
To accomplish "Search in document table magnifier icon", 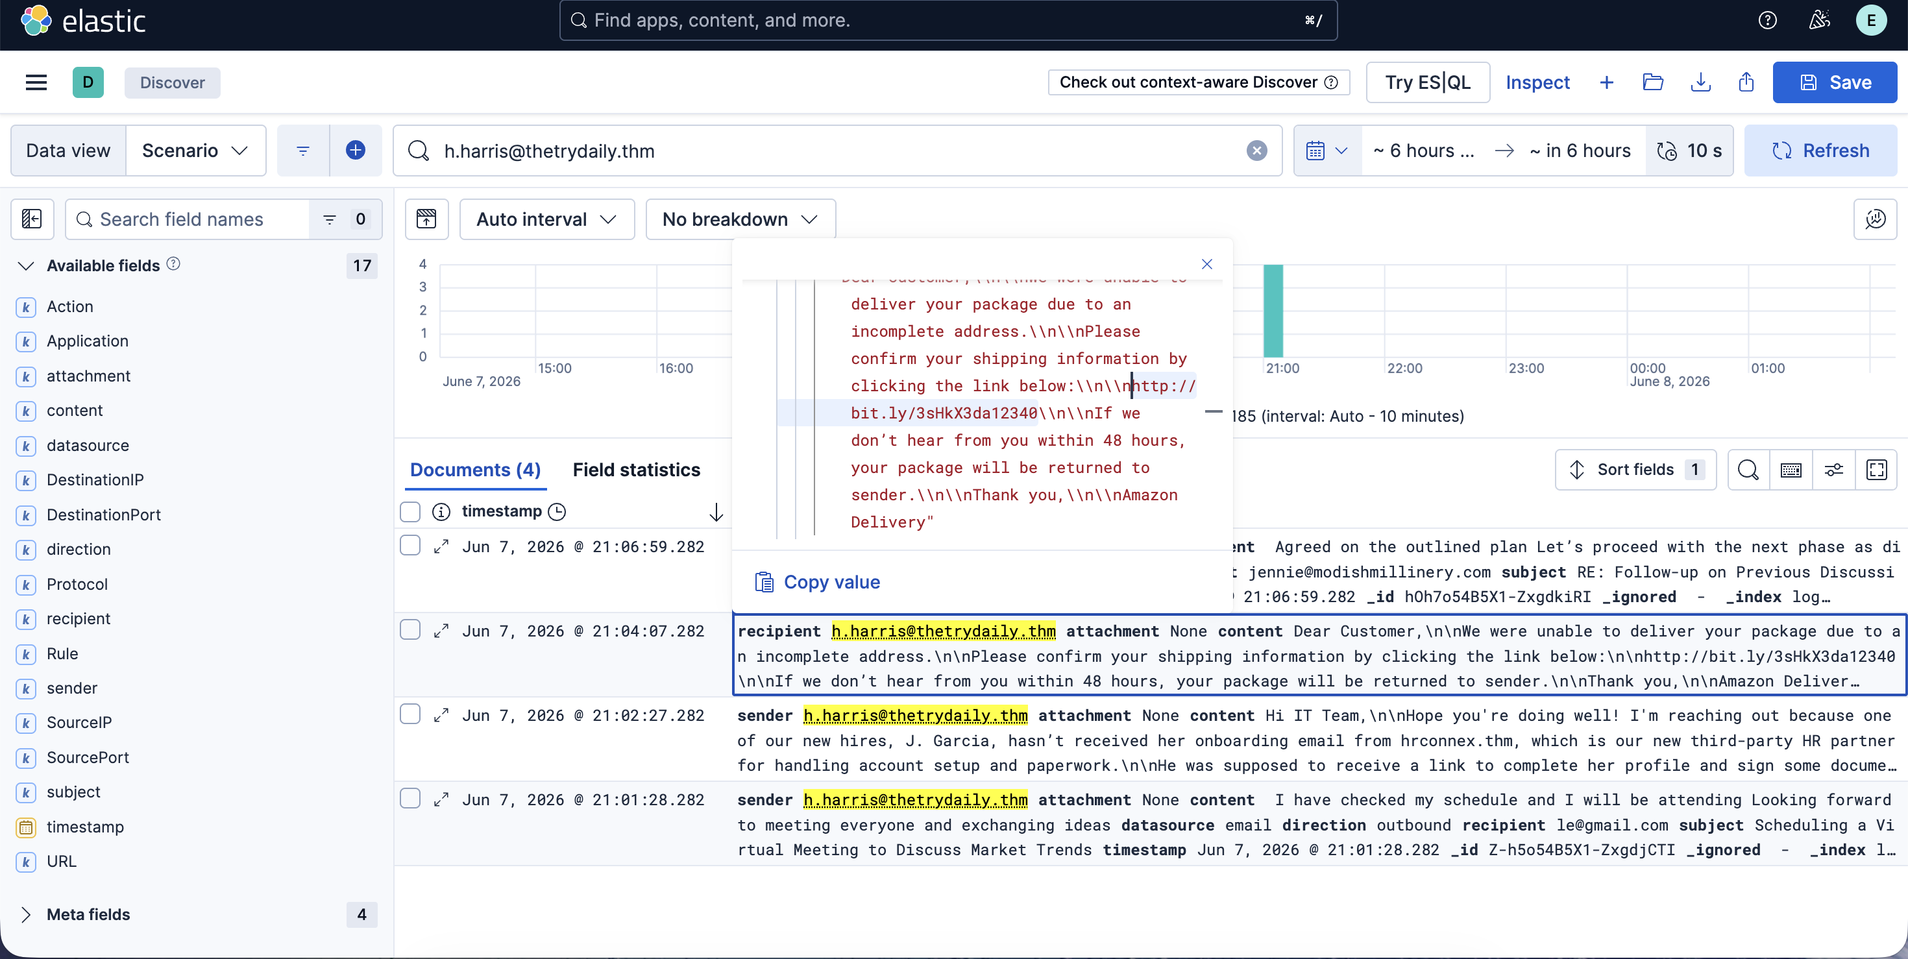I will [x=1748, y=470].
